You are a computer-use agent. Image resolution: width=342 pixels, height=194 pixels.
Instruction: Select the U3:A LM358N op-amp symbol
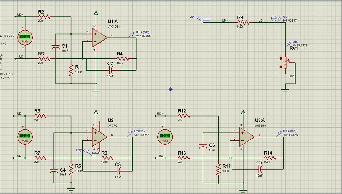(245, 136)
